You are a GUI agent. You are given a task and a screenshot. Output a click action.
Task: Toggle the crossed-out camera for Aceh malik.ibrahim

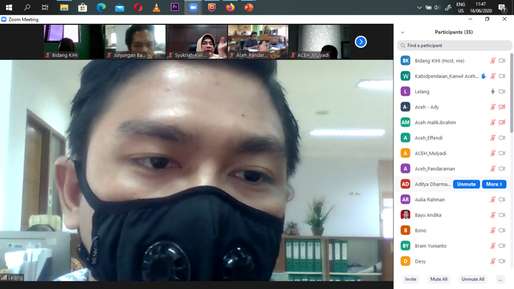[502, 123]
